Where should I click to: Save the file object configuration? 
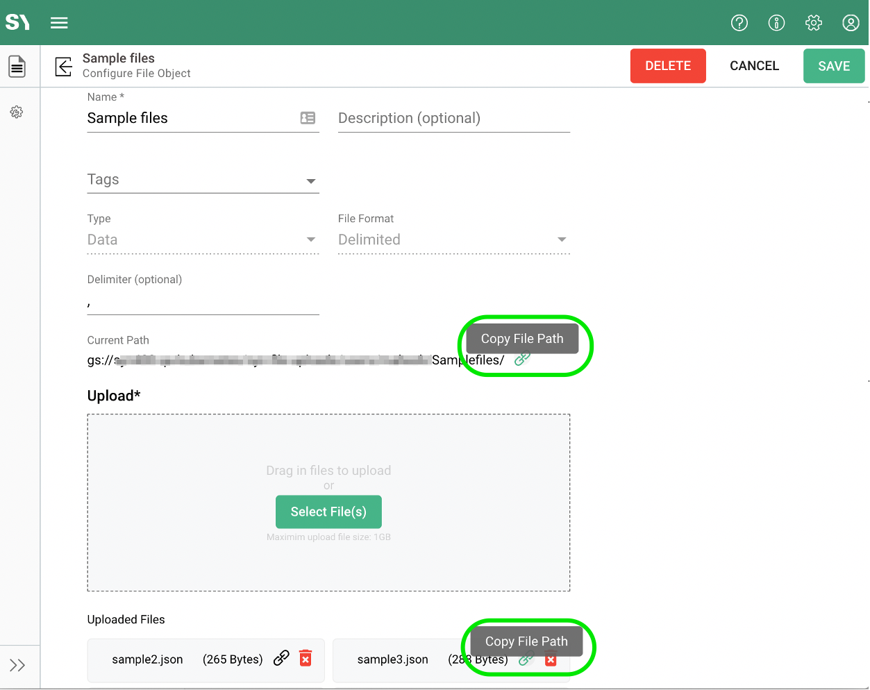click(x=833, y=66)
